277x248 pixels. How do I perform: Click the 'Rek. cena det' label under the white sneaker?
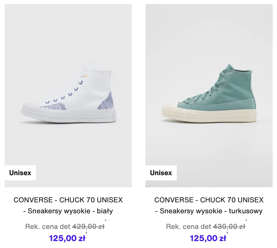[x=48, y=227]
